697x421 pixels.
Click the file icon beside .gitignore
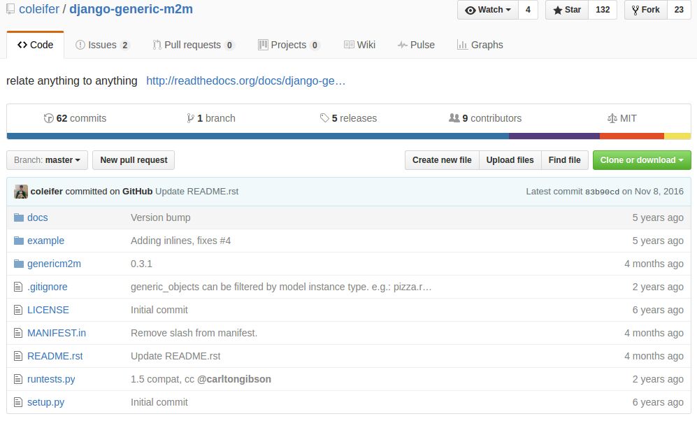tap(17, 287)
